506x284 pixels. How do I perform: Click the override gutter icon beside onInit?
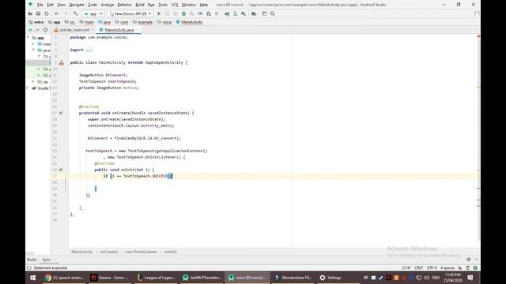pos(61,170)
